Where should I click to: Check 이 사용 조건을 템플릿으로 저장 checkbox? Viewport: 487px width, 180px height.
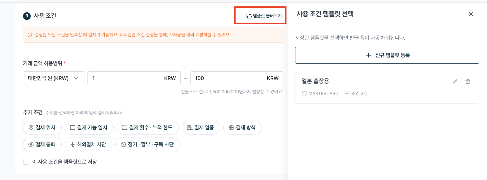tap(26, 162)
